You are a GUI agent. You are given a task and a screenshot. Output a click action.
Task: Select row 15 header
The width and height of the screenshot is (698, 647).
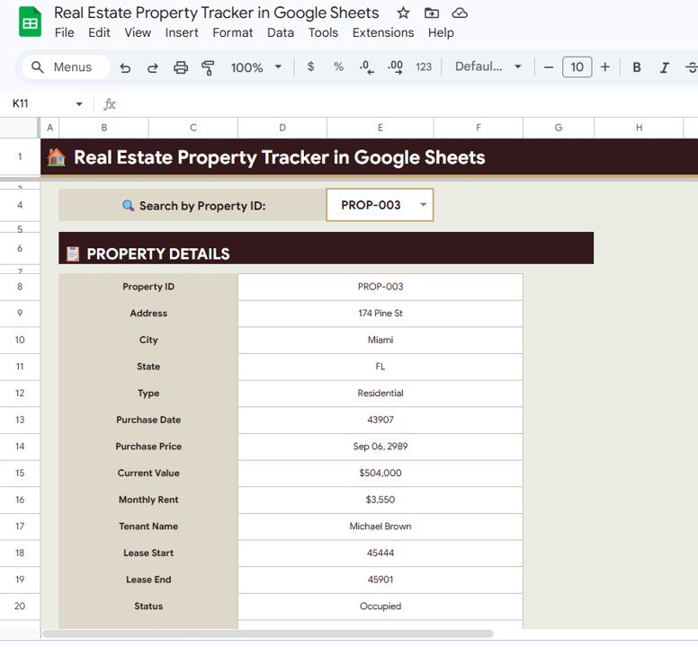(x=20, y=474)
